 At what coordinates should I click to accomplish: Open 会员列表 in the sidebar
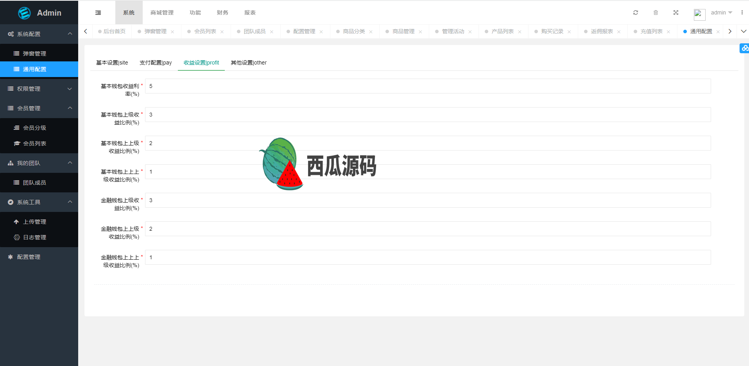(x=39, y=144)
